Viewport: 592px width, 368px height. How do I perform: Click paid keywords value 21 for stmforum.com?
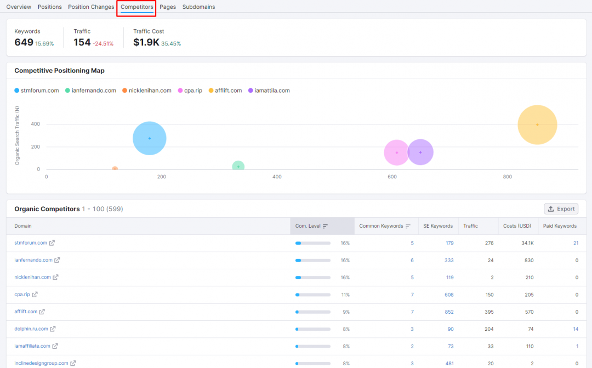pos(576,243)
